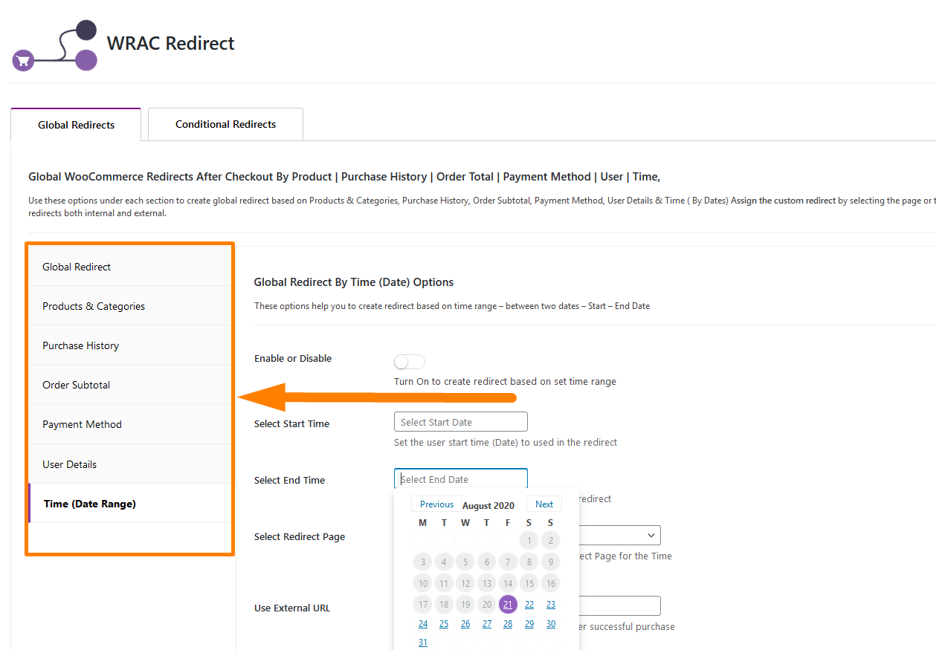Choose August 31 in the calendar
The height and width of the screenshot is (650, 936).
click(x=423, y=643)
